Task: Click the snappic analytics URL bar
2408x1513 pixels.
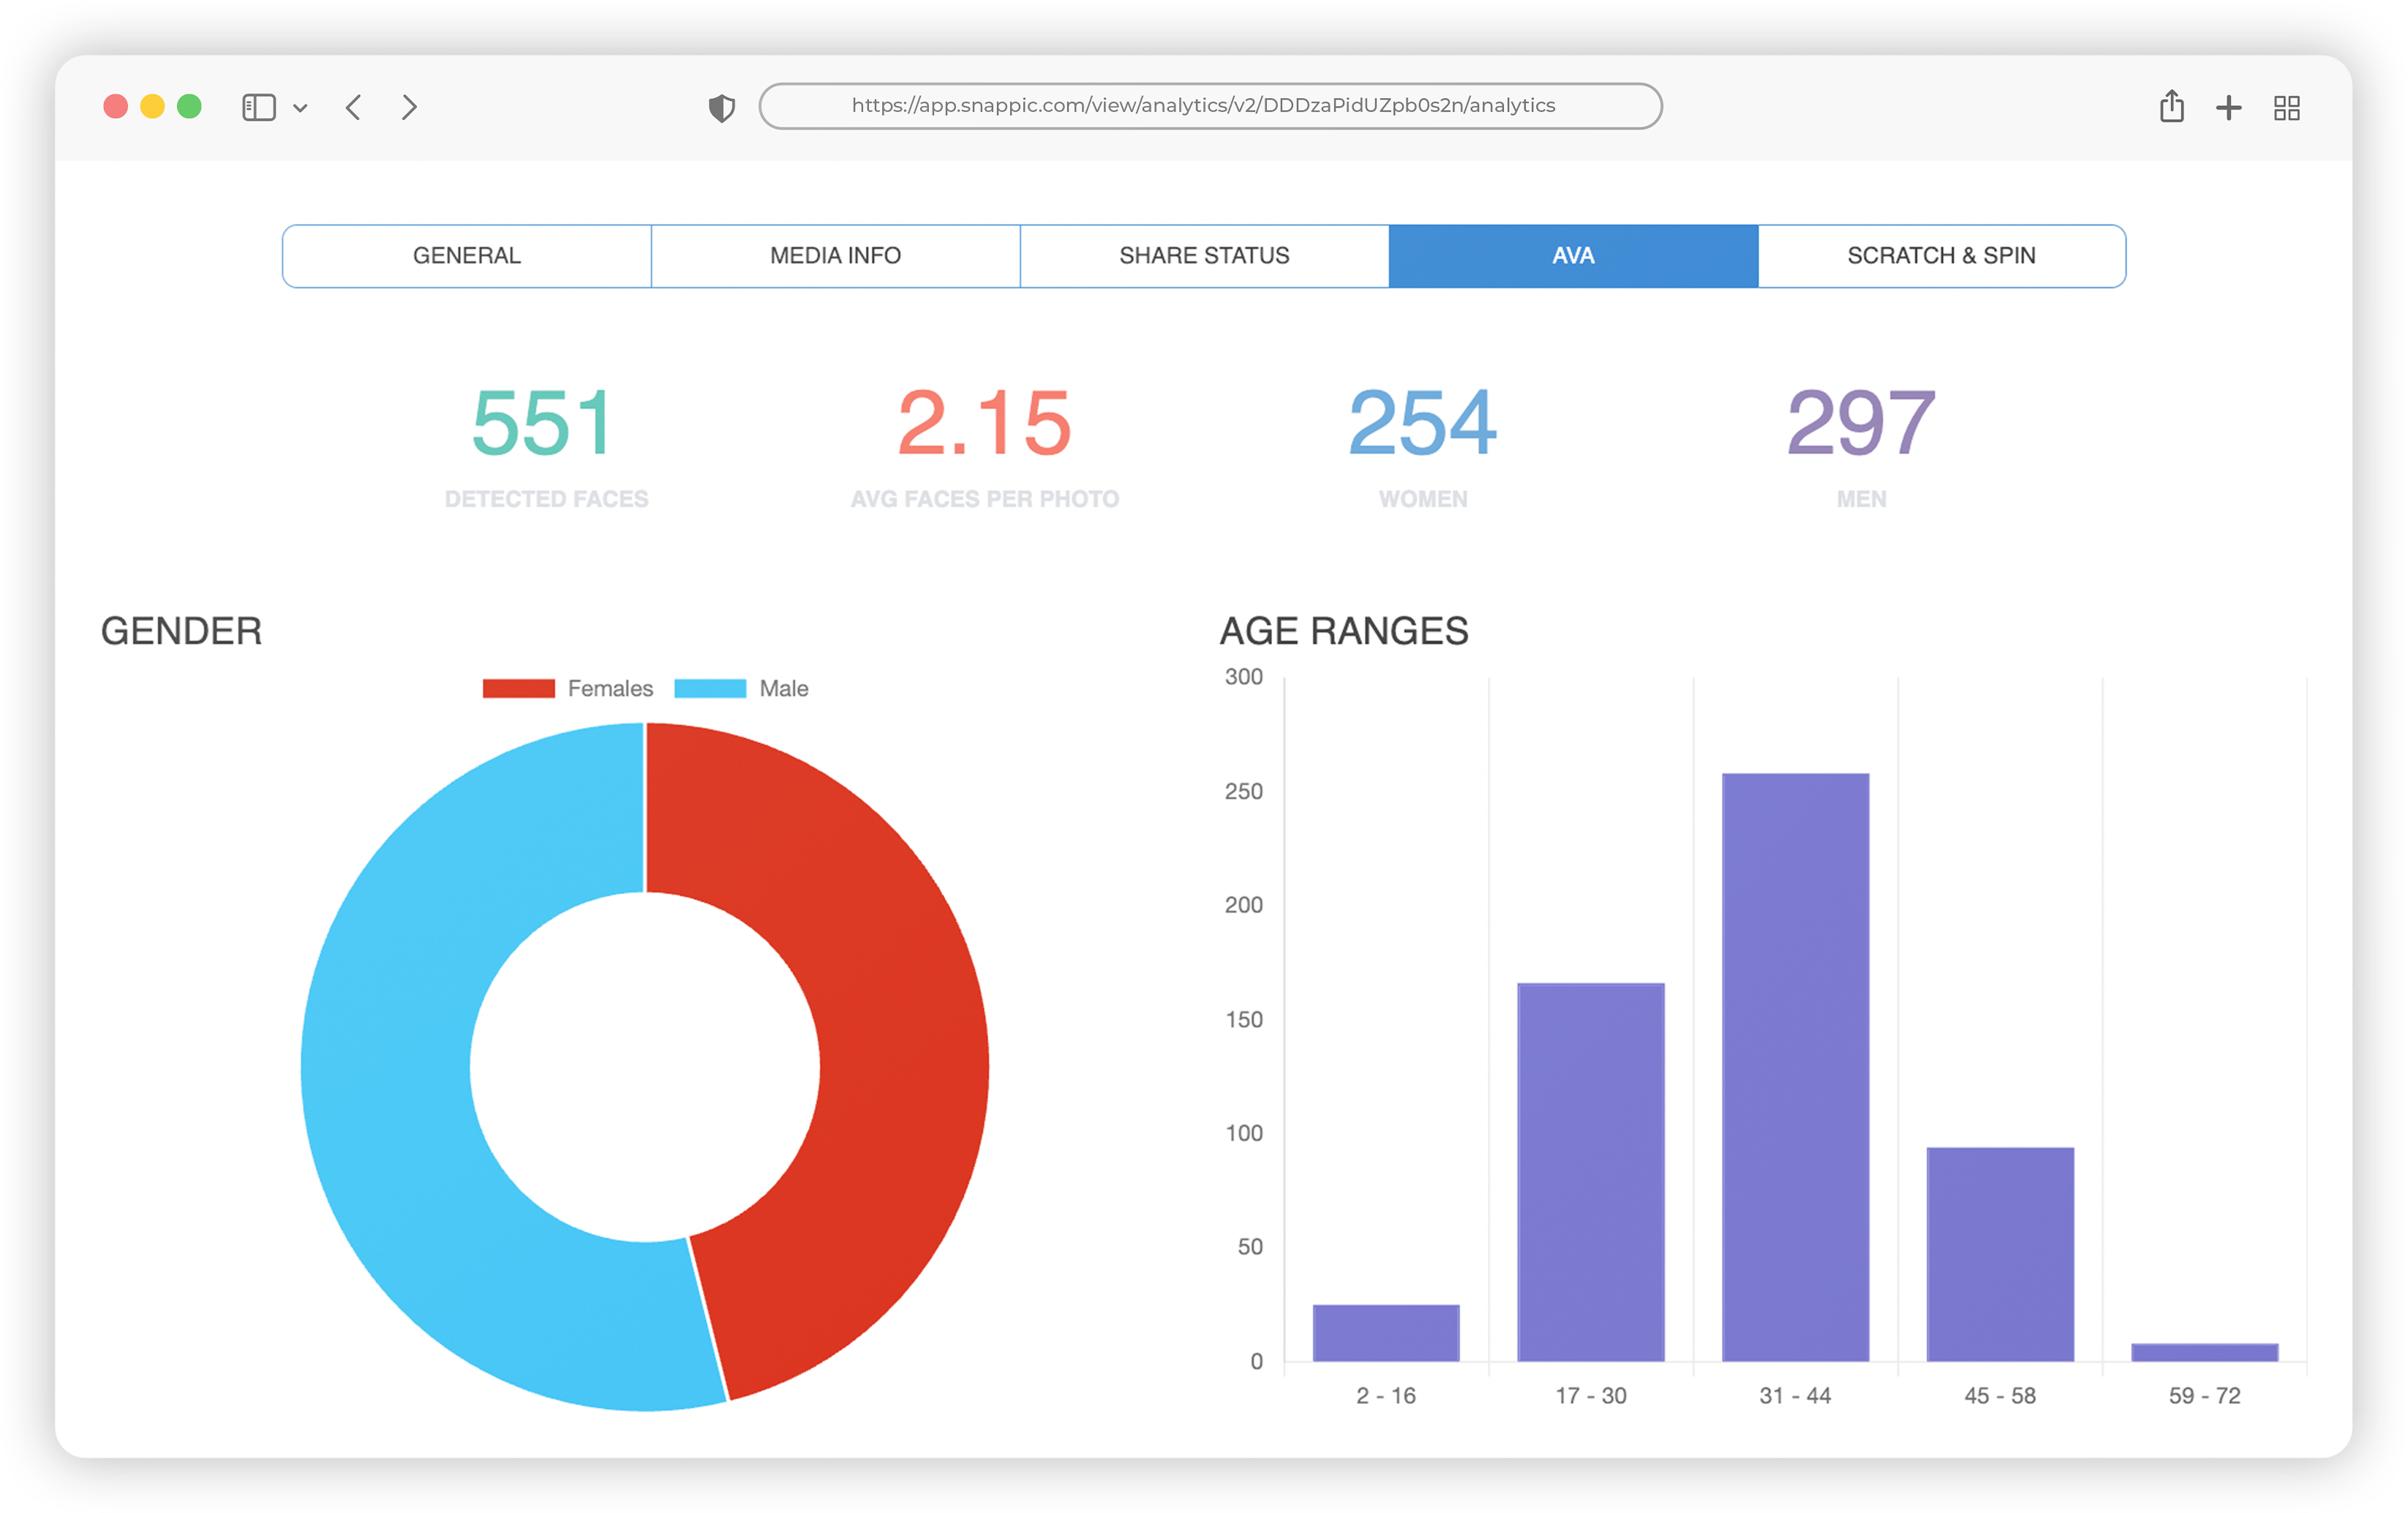Action: (x=1210, y=106)
